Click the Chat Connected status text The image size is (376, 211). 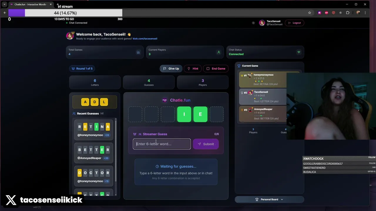click(78, 23)
